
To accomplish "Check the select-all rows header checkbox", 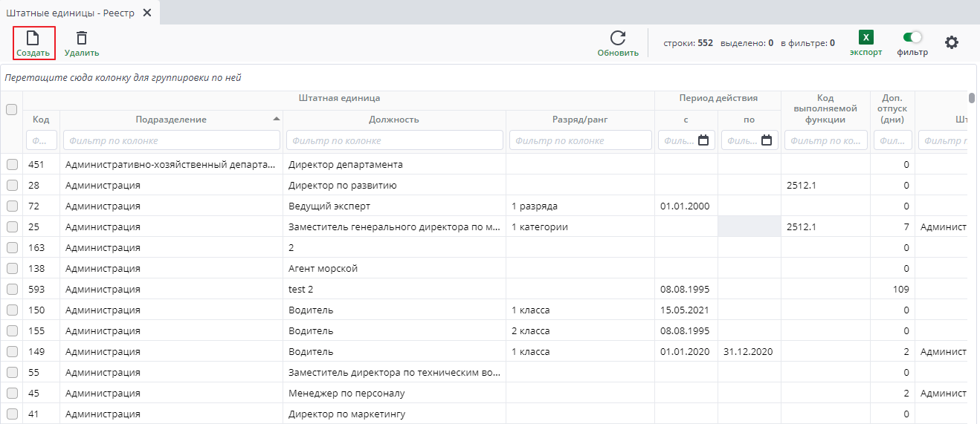I will point(12,109).
